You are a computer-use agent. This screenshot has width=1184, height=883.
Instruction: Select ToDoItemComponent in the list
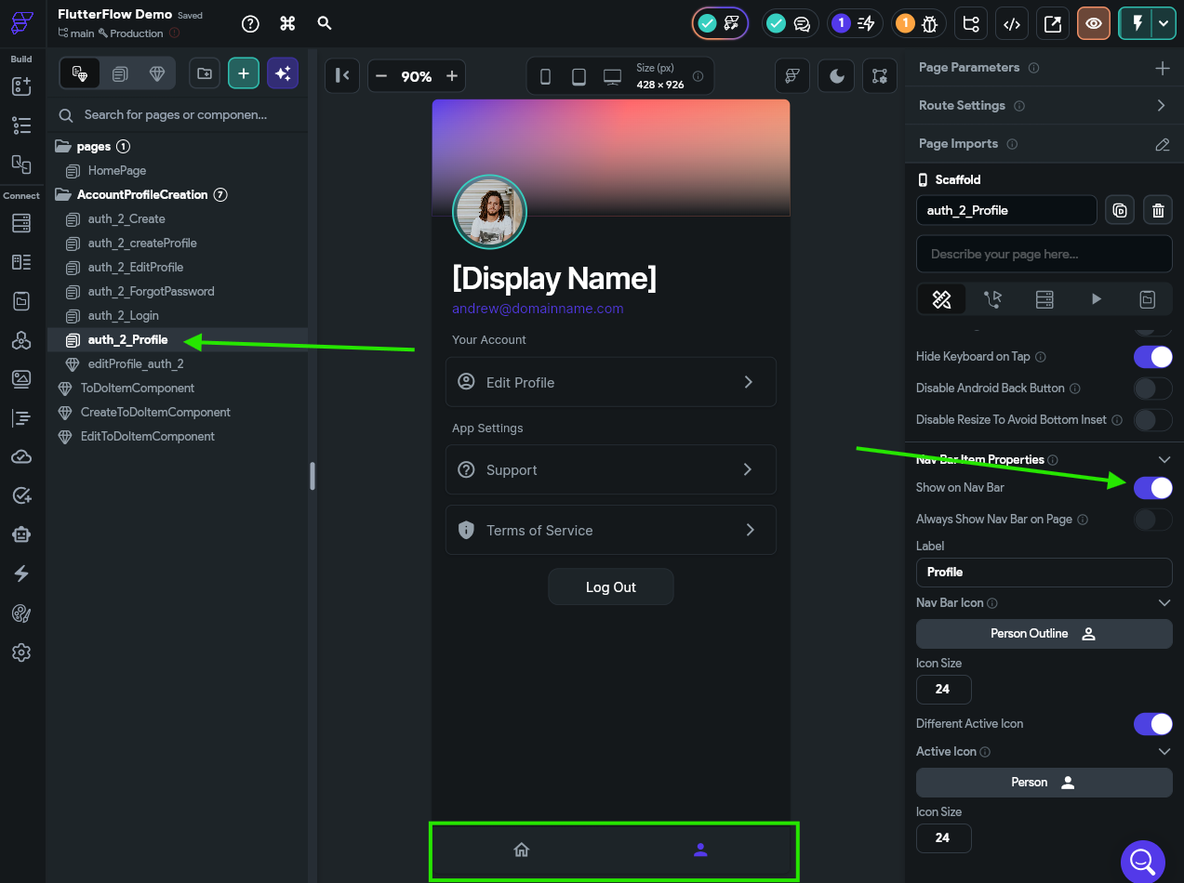pos(138,388)
